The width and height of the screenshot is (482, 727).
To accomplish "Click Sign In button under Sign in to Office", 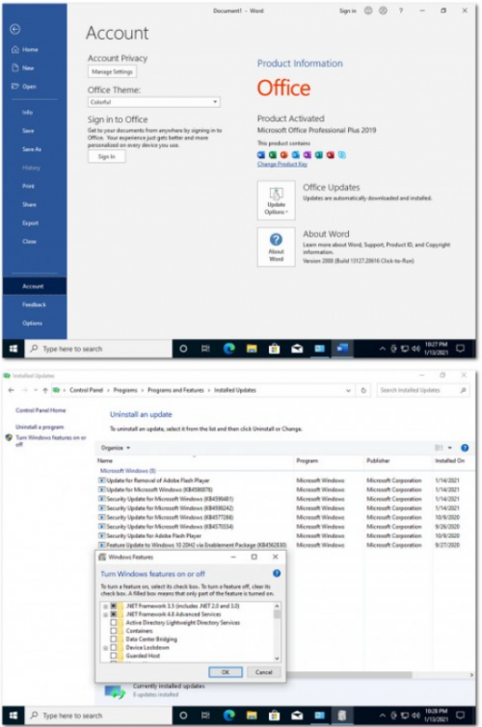I will click(106, 157).
